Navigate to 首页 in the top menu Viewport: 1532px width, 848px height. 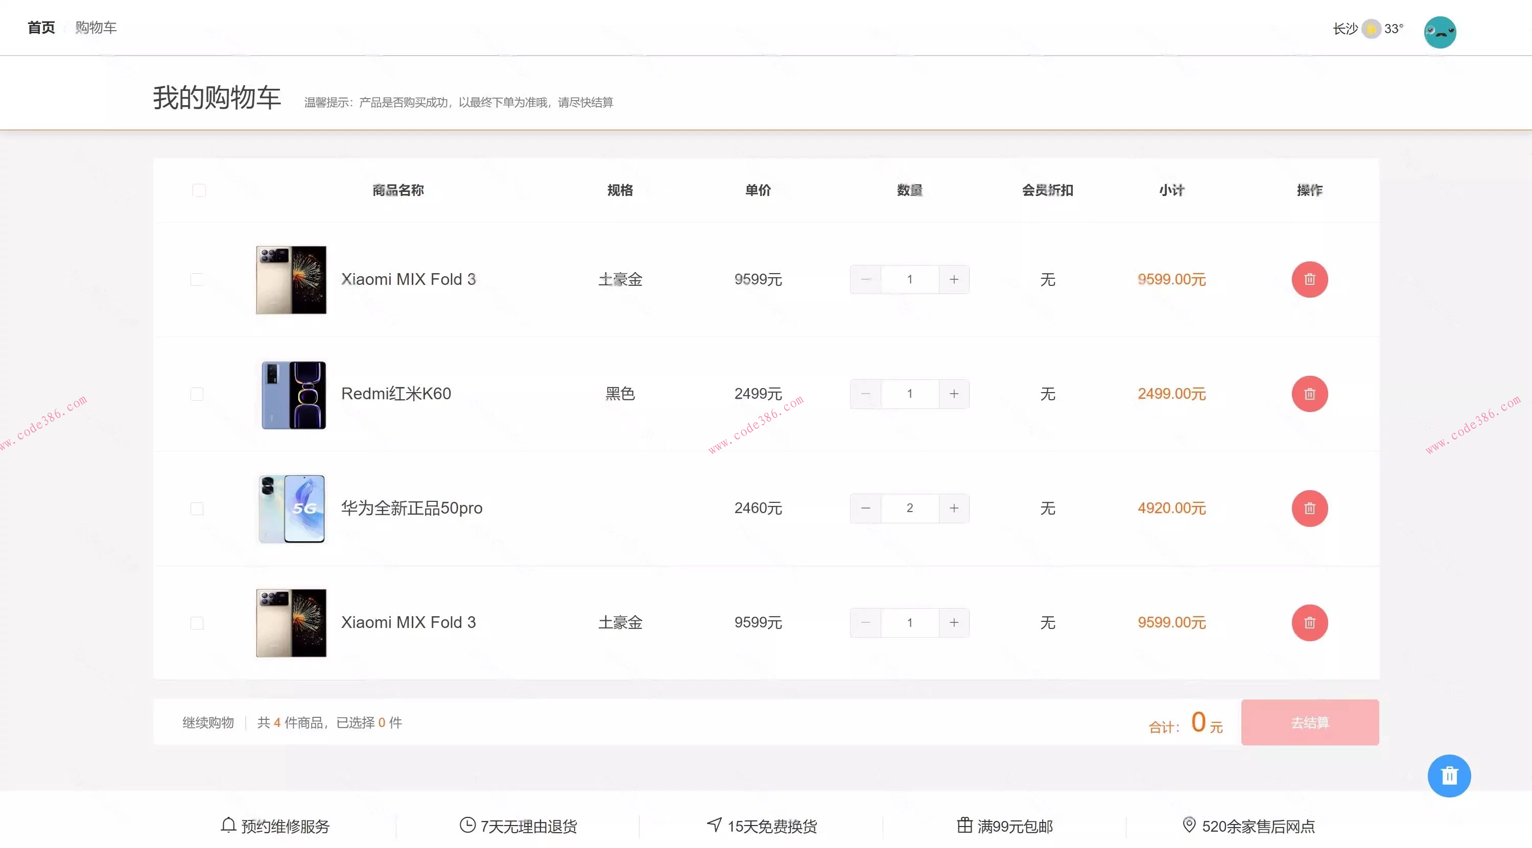tap(40, 28)
